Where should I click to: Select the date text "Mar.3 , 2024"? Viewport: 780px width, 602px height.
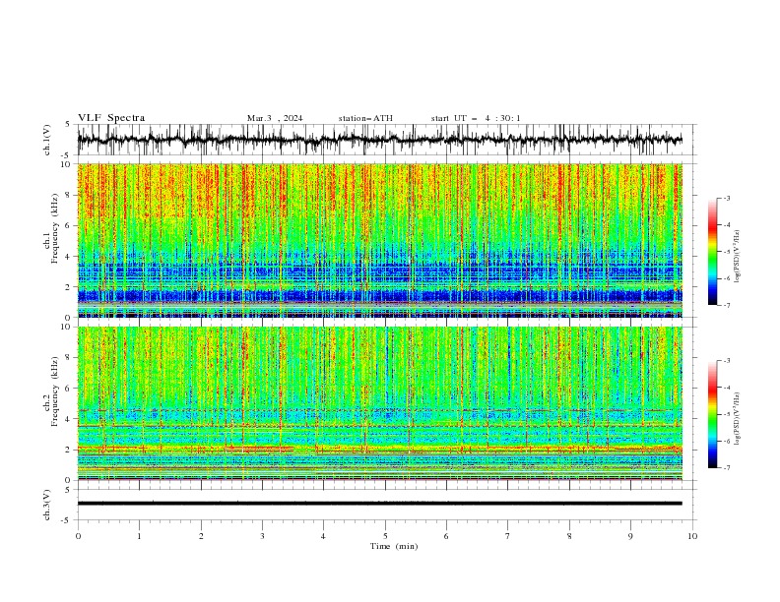coord(275,118)
